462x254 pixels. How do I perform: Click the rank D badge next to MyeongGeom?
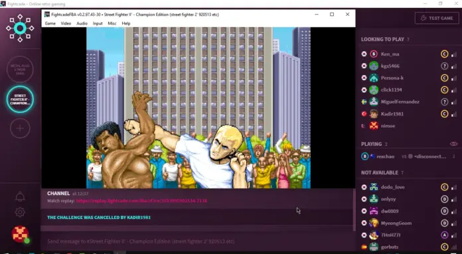tap(444, 223)
